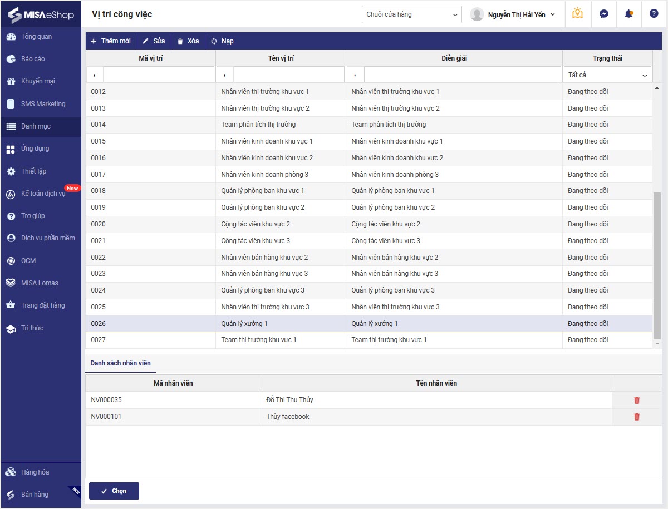Screen dimensions: 668x509
Task: Select row 0017 Nhân viên kinh doanh phòng 3
Action: (x=369, y=175)
